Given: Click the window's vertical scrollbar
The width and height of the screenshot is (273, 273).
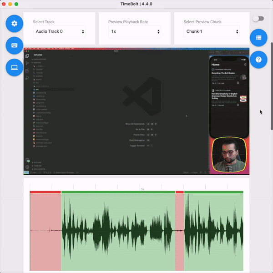Looking at the screenshot, I should 272,86.
